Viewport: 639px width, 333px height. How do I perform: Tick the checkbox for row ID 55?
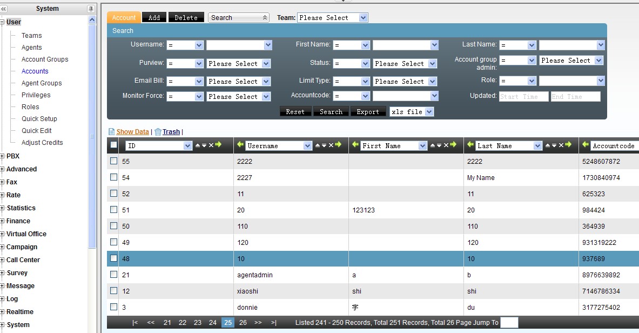coord(113,161)
